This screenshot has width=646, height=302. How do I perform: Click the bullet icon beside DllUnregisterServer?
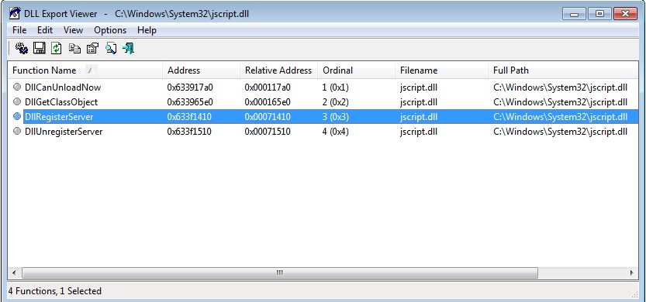(17, 131)
